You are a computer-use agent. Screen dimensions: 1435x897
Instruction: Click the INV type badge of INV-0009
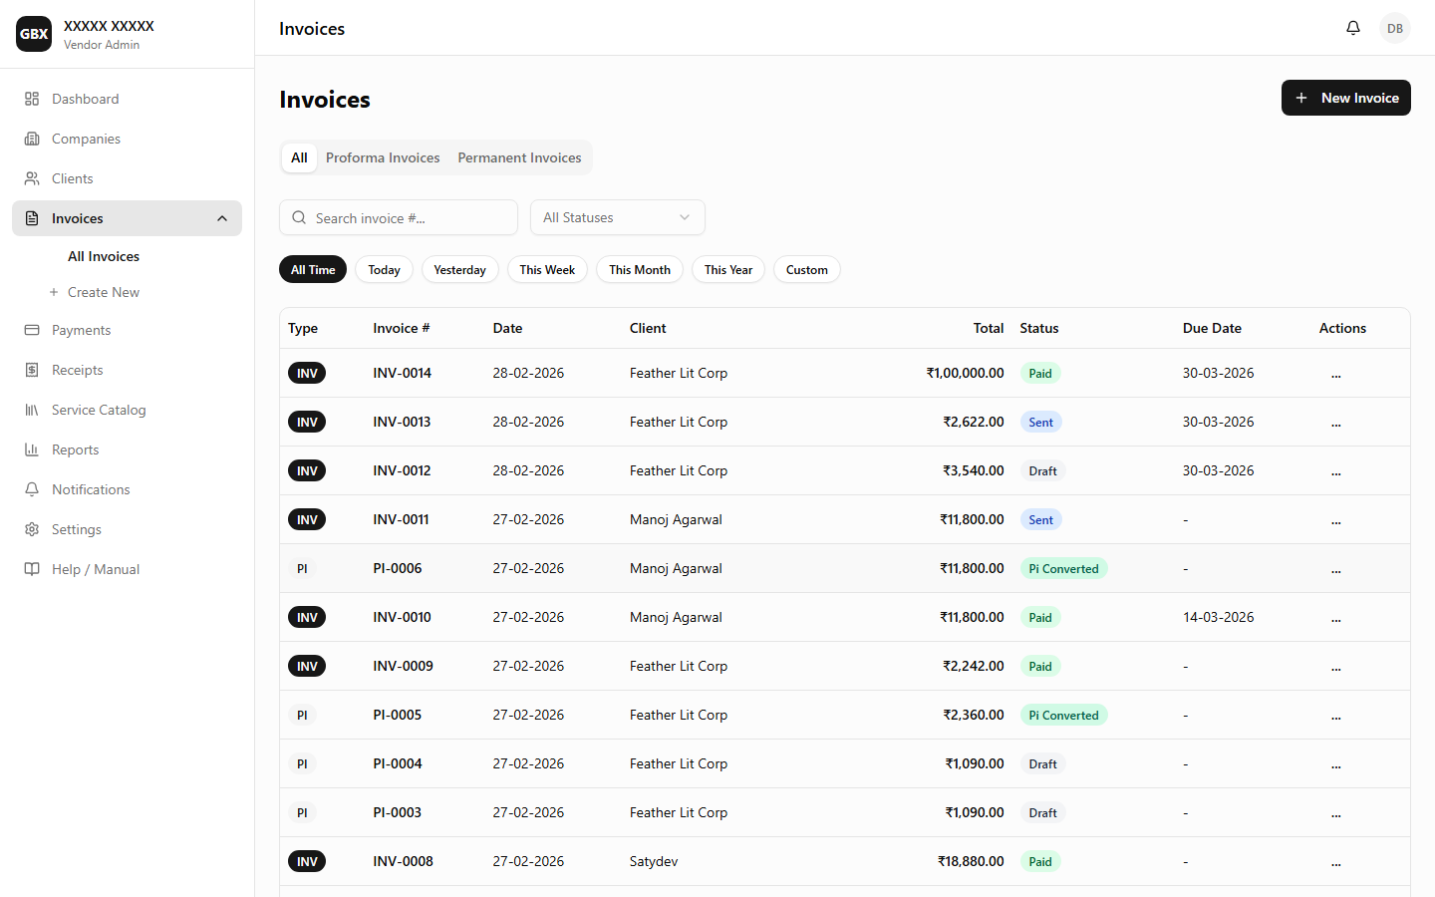point(307,666)
